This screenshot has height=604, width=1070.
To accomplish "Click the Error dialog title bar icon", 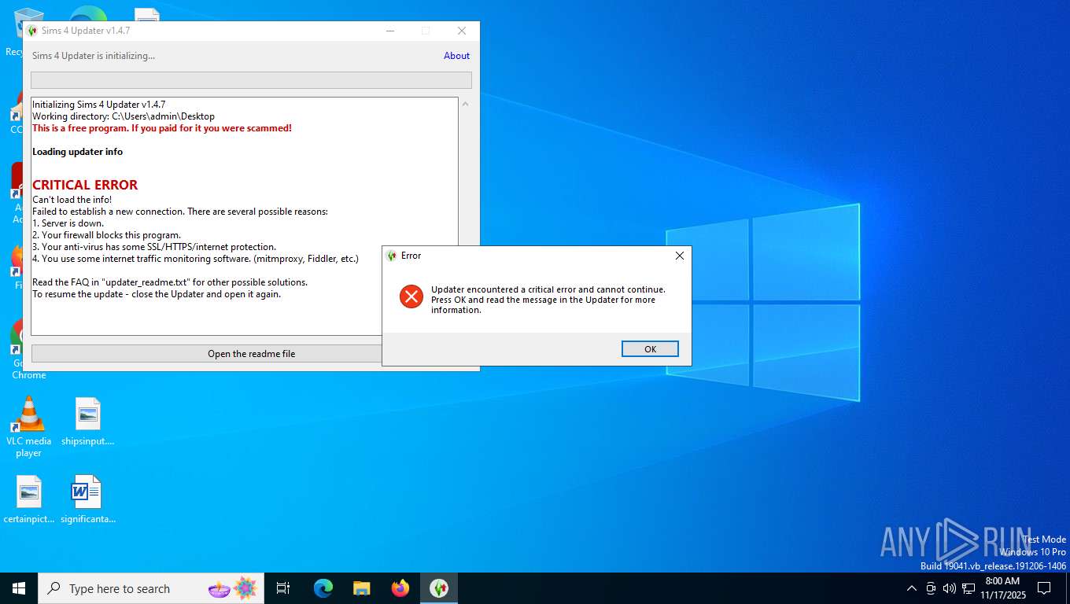I will click(x=391, y=256).
